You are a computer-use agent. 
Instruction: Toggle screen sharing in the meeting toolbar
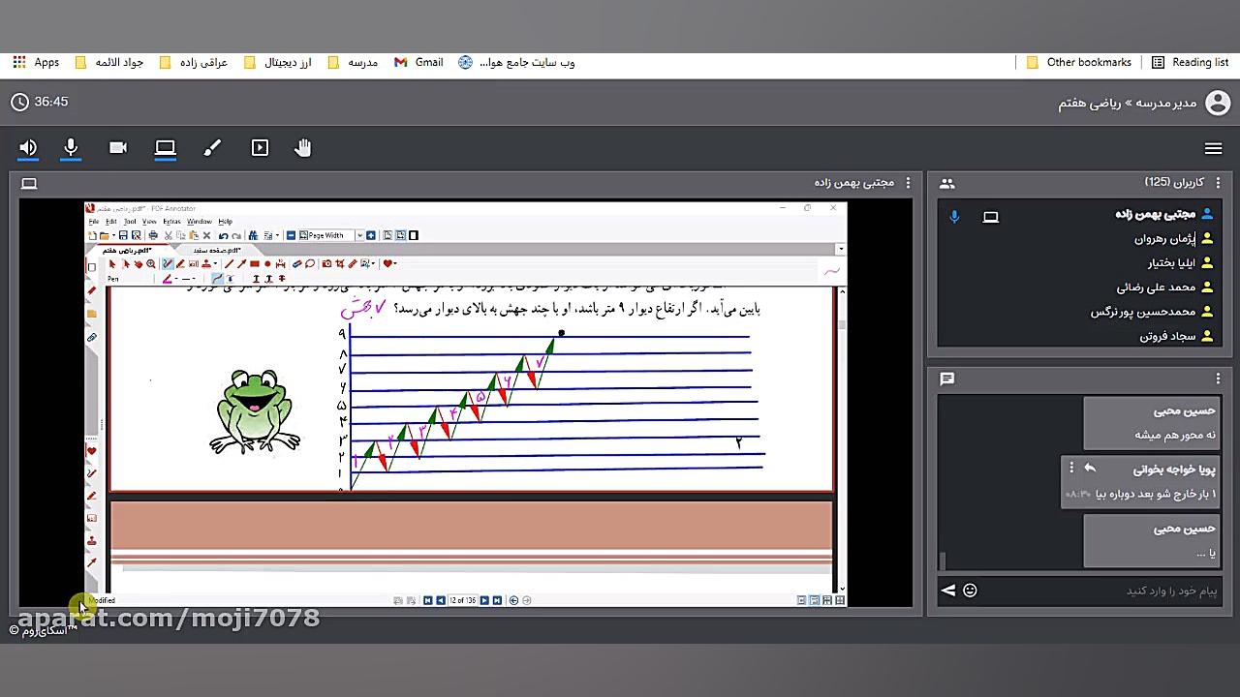coord(166,148)
